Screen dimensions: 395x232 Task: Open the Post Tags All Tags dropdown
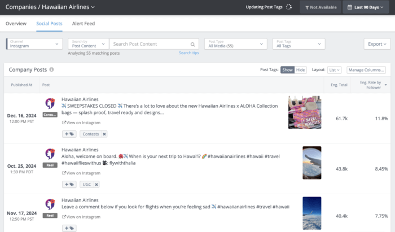click(299, 44)
